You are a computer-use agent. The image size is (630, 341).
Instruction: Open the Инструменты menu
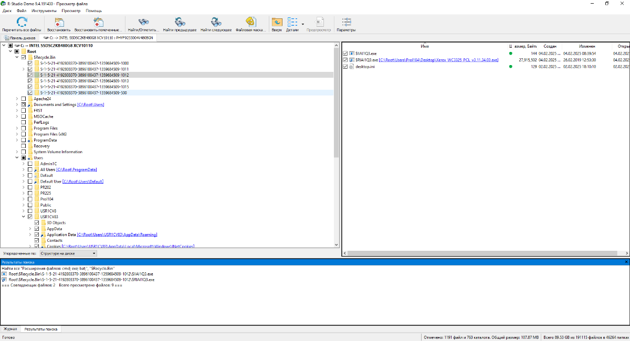tap(45, 10)
